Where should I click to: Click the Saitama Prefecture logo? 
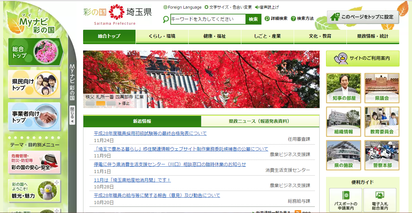(x=117, y=14)
